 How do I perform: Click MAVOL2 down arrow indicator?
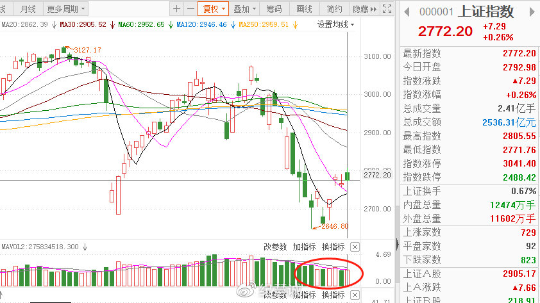[x=85, y=247]
